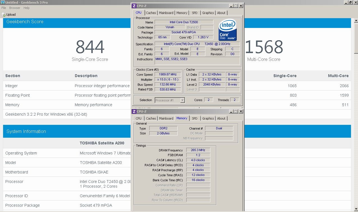Click the FSB:DRAM ratio value 1:2
The image size is (358, 212).
tap(198, 155)
